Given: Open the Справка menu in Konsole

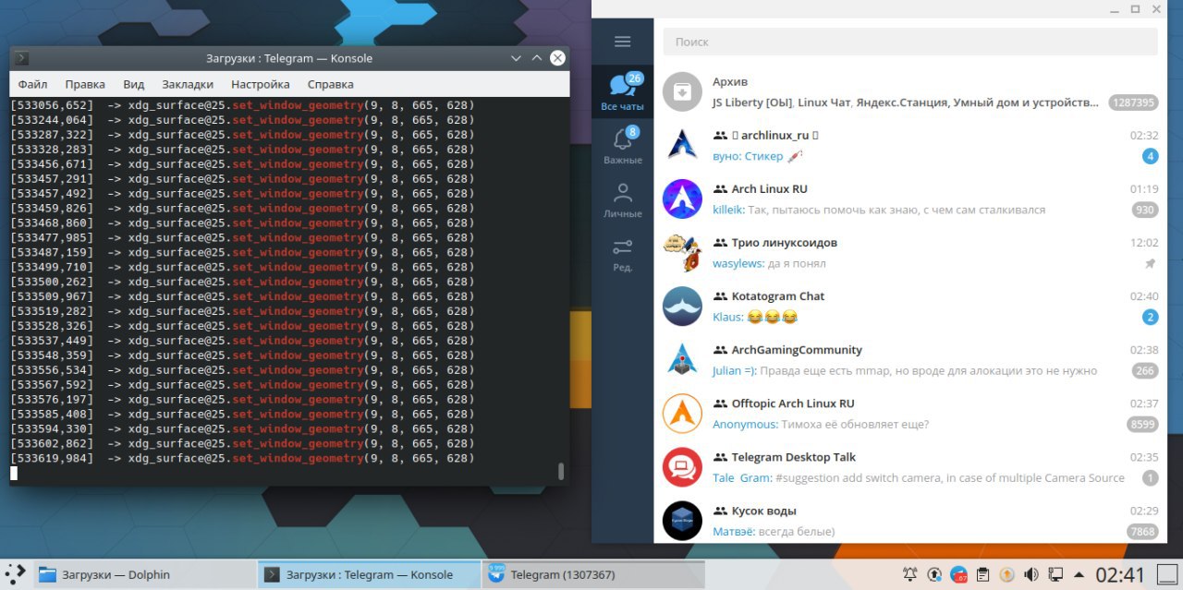Looking at the screenshot, I should tap(331, 84).
